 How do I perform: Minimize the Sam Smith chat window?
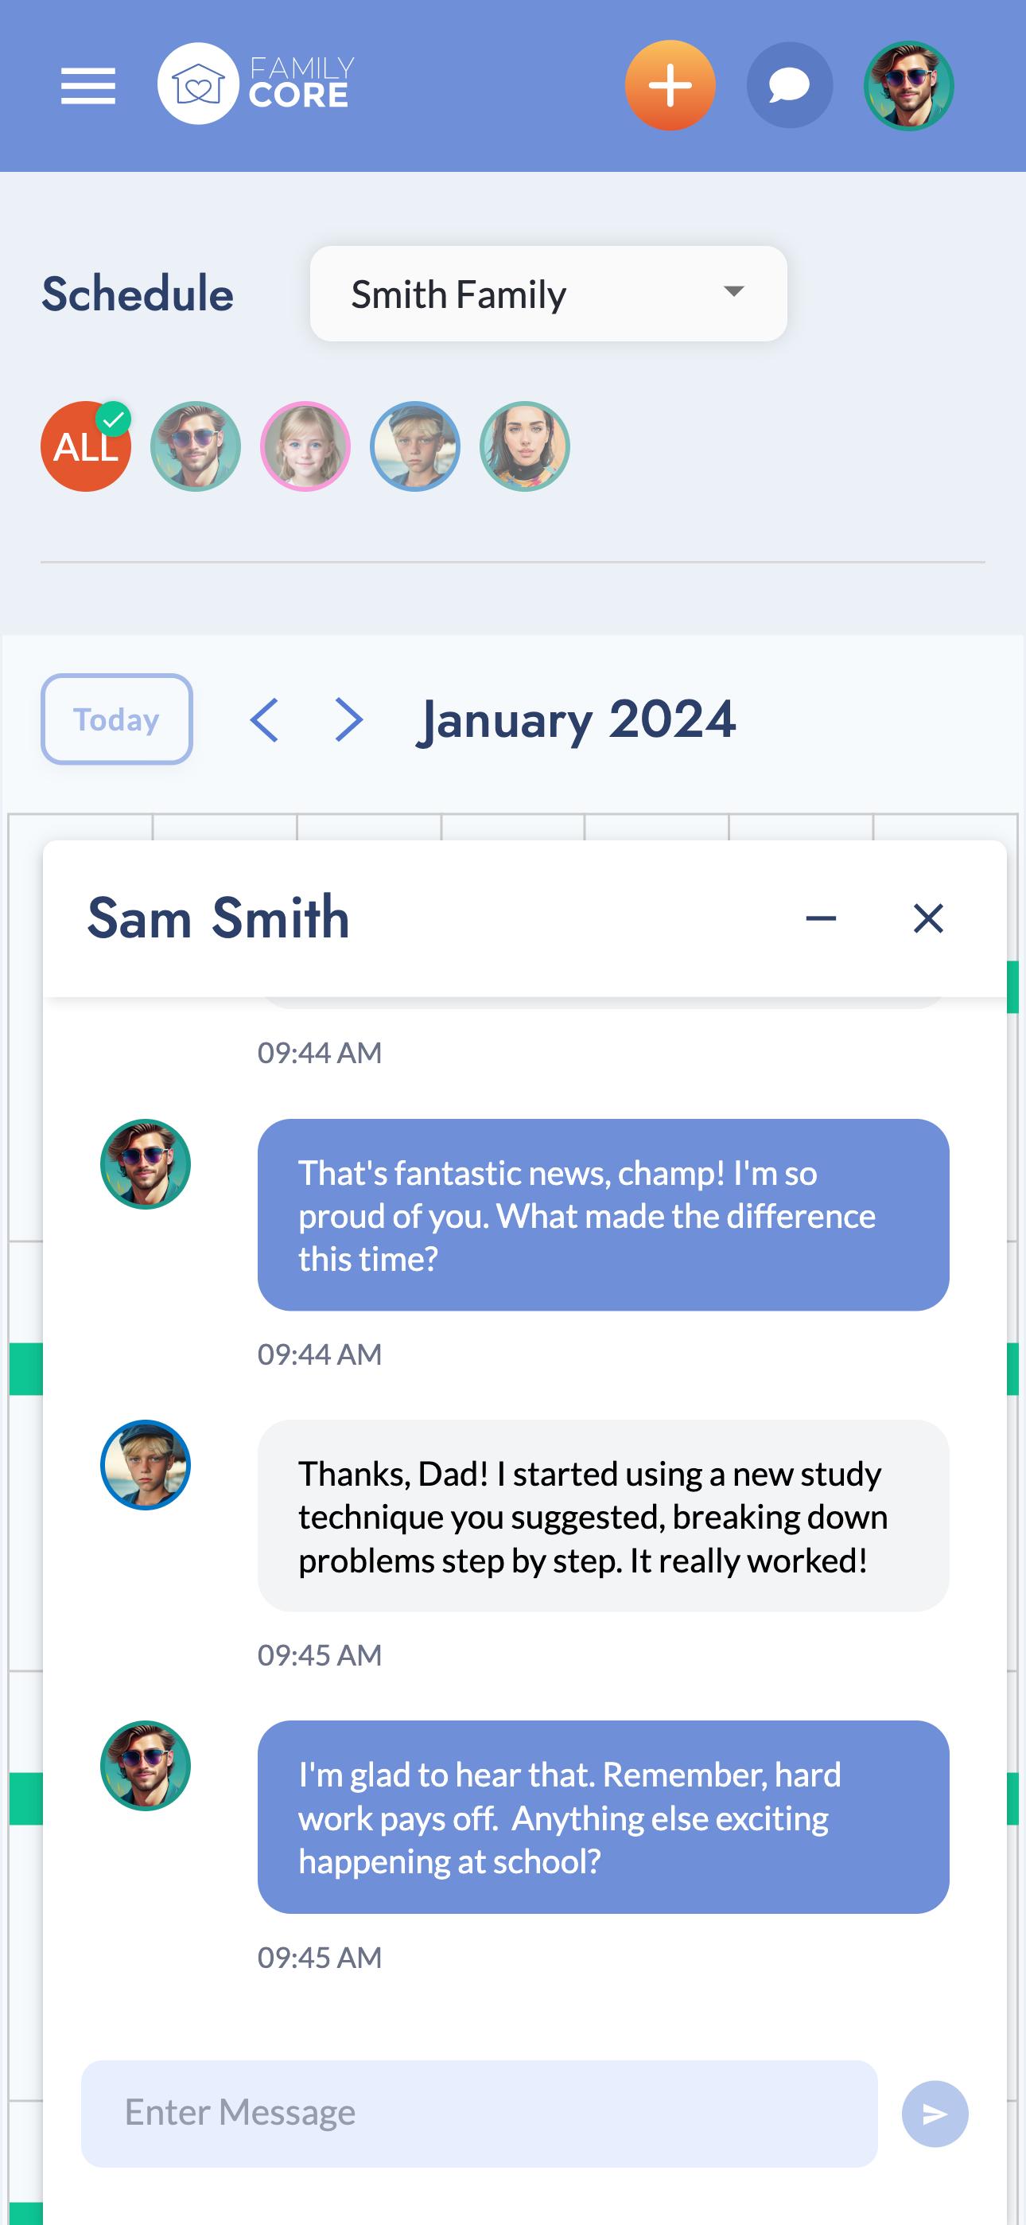coord(821,918)
